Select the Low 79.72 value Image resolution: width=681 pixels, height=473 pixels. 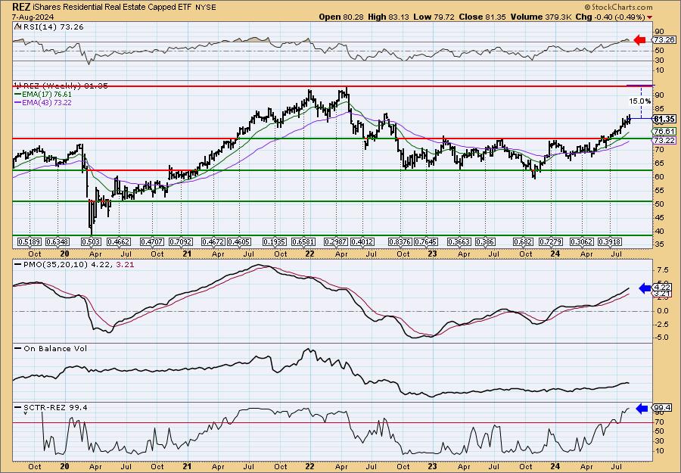coord(433,17)
